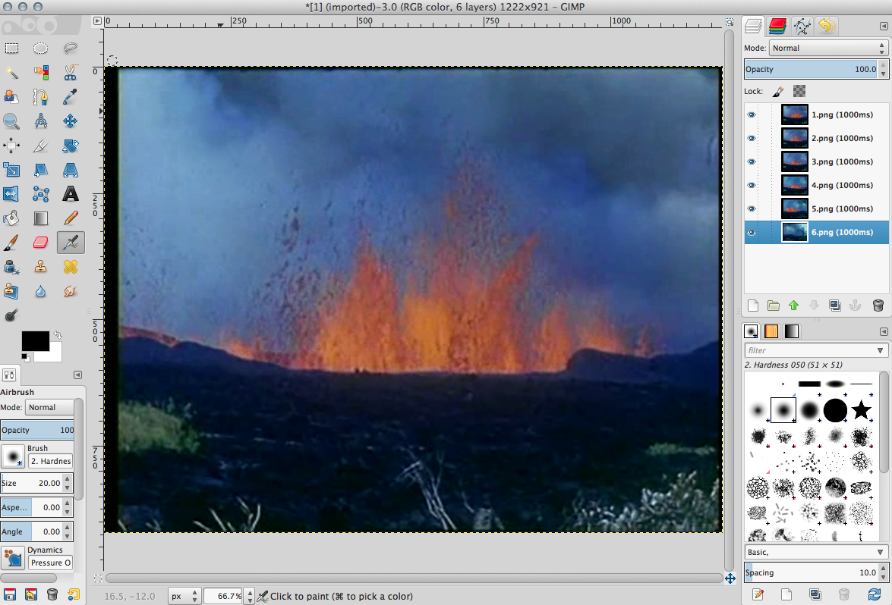Select the Scissors Select tool

pyautogui.click(x=70, y=73)
